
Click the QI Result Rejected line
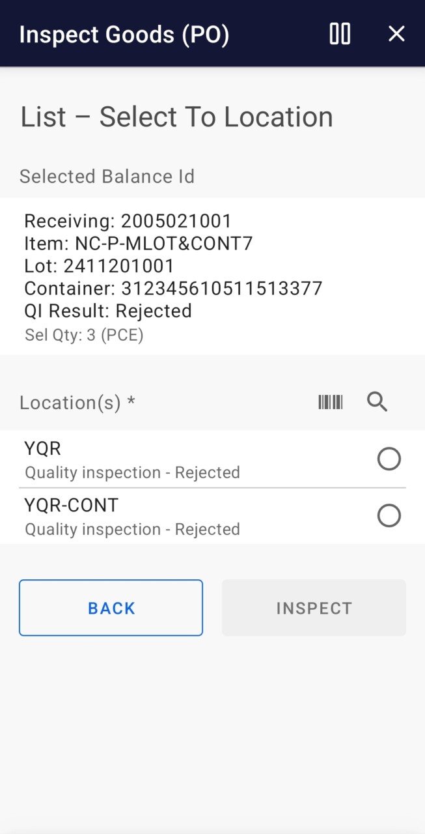coord(108,311)
